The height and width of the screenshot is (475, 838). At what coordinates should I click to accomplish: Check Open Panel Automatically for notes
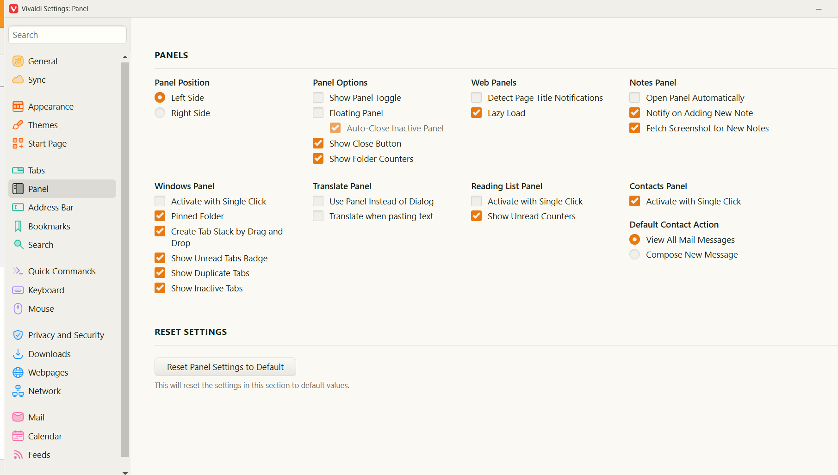[x=635, y=98]
